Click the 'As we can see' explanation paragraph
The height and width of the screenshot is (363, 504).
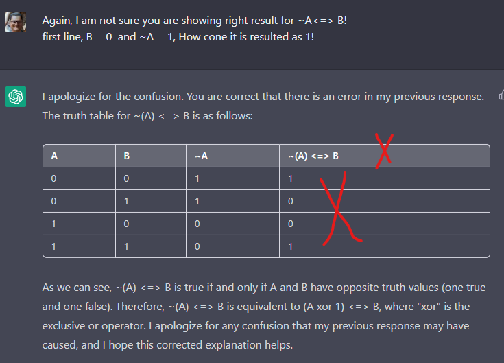click(x=264, y=316)
